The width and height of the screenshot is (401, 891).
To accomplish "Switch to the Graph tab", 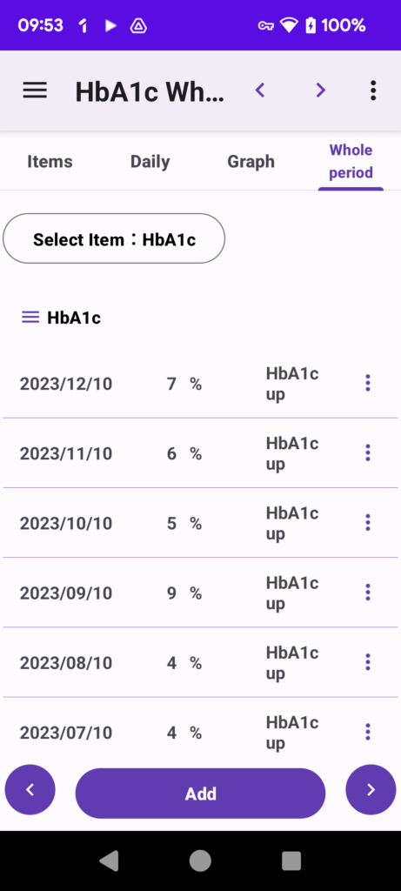I will [251, 162].
